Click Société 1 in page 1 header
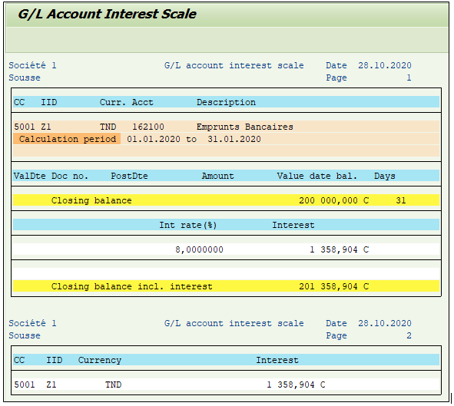Screen dimensions: 454x406 pyautogui.click(x=32, y=65)
